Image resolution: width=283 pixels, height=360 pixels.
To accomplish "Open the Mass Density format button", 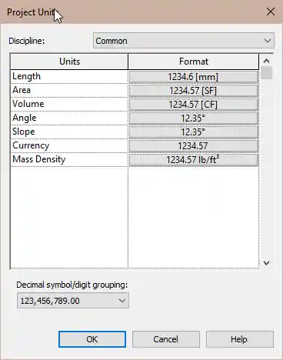I will pos(194,160).
